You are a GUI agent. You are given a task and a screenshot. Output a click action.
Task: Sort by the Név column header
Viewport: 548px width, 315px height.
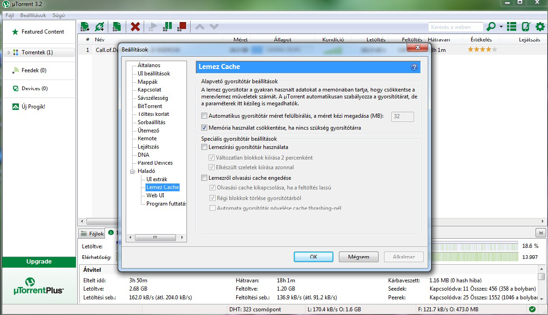coord(99,40)
